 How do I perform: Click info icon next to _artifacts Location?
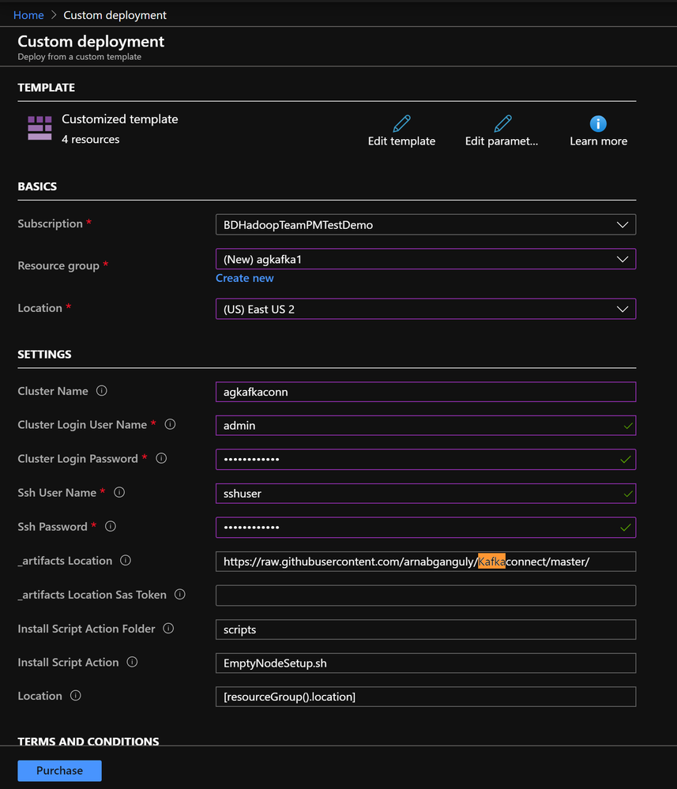click(x=126, y=561)
